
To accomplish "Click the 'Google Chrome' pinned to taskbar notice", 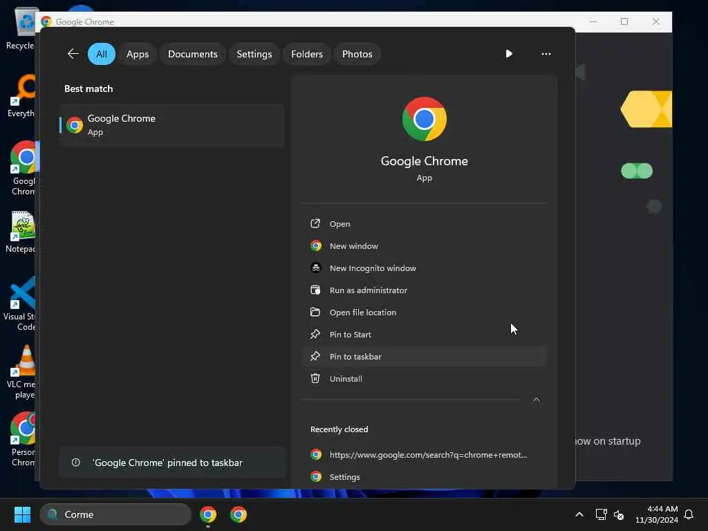I will (171, 463).
